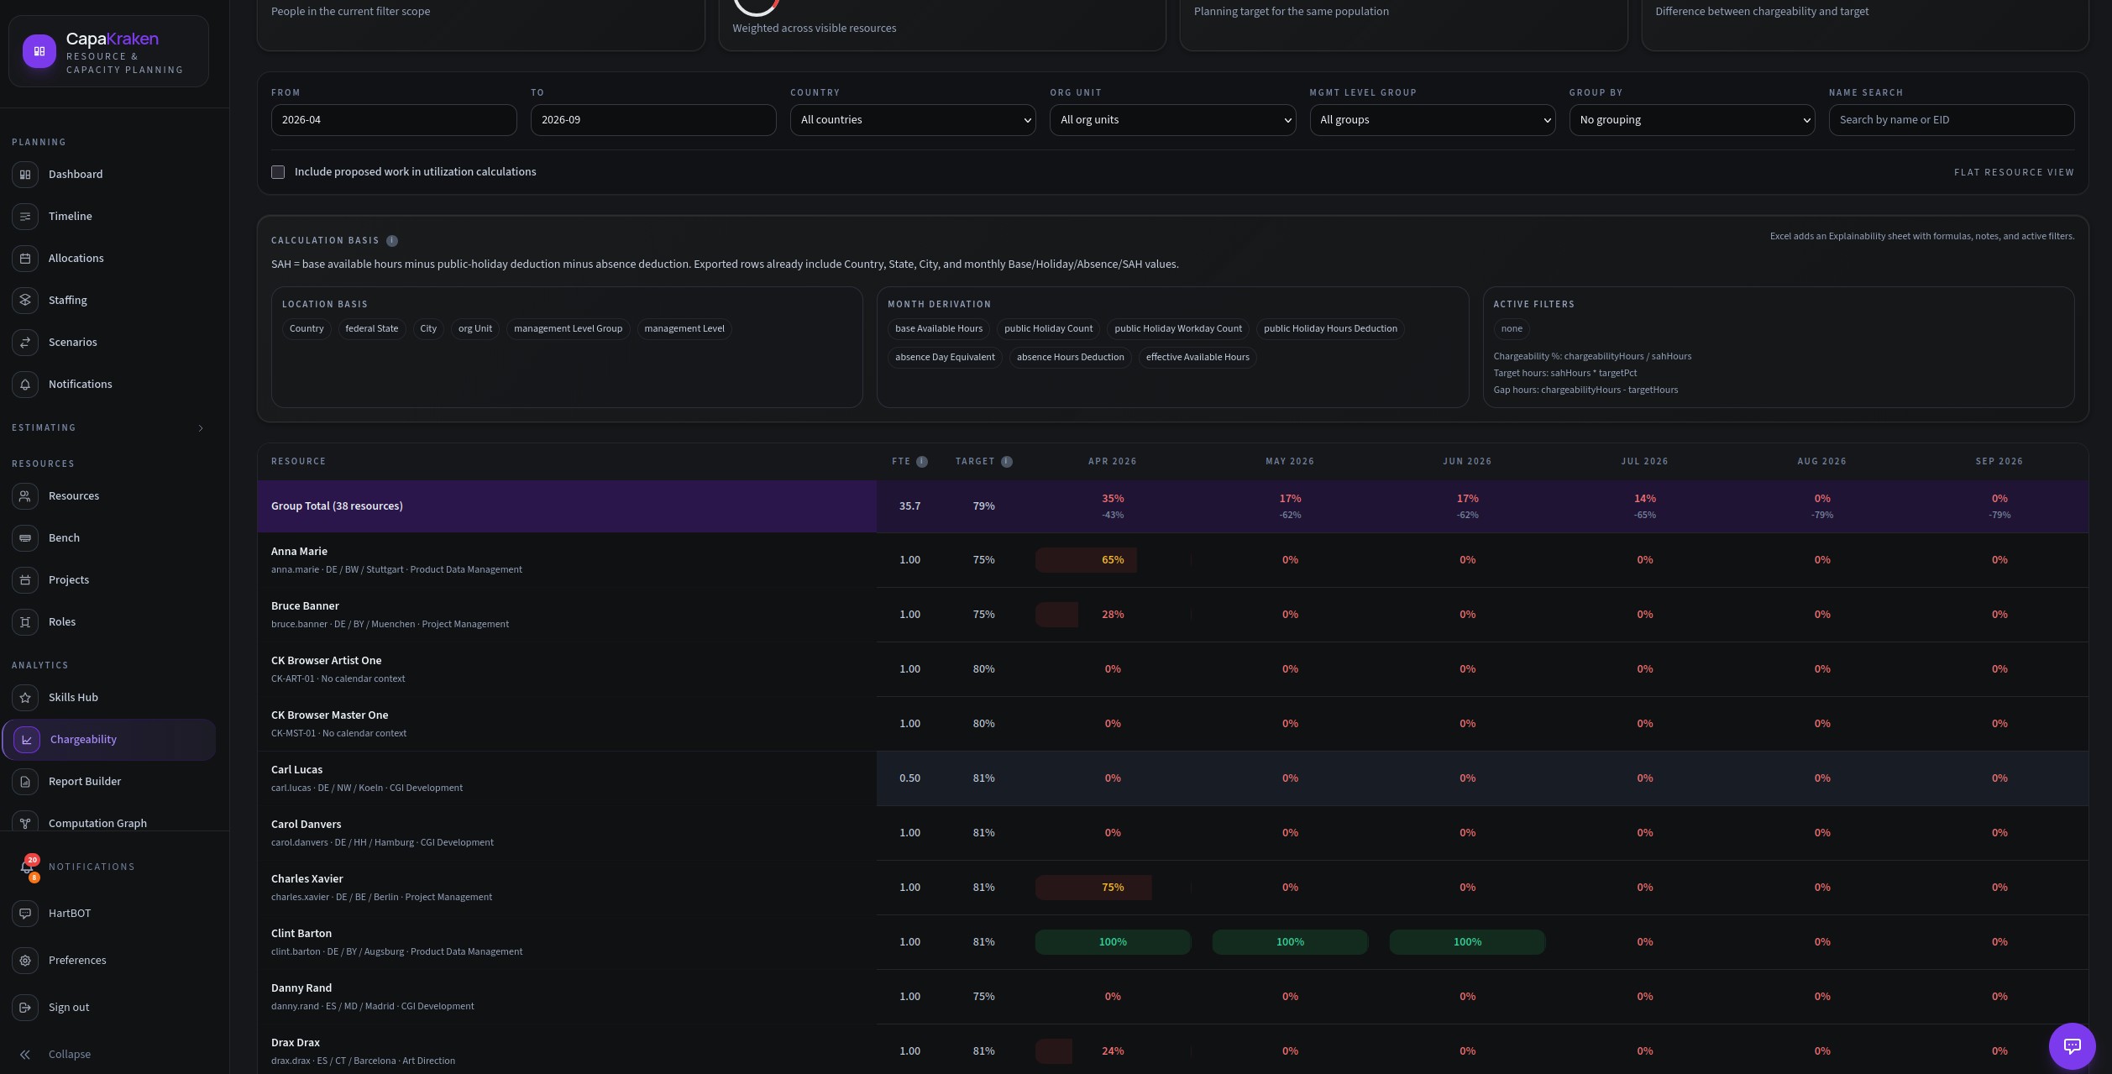Click the Carl Lucas resource name
2112x1074 pixels.
296,770
